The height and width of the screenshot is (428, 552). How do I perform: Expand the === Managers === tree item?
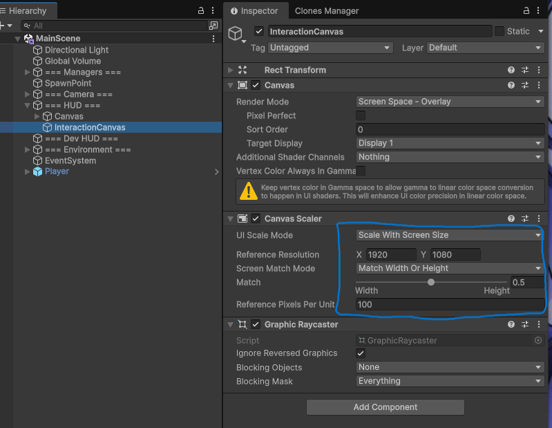pyautogui.click(x=28, y=73)
